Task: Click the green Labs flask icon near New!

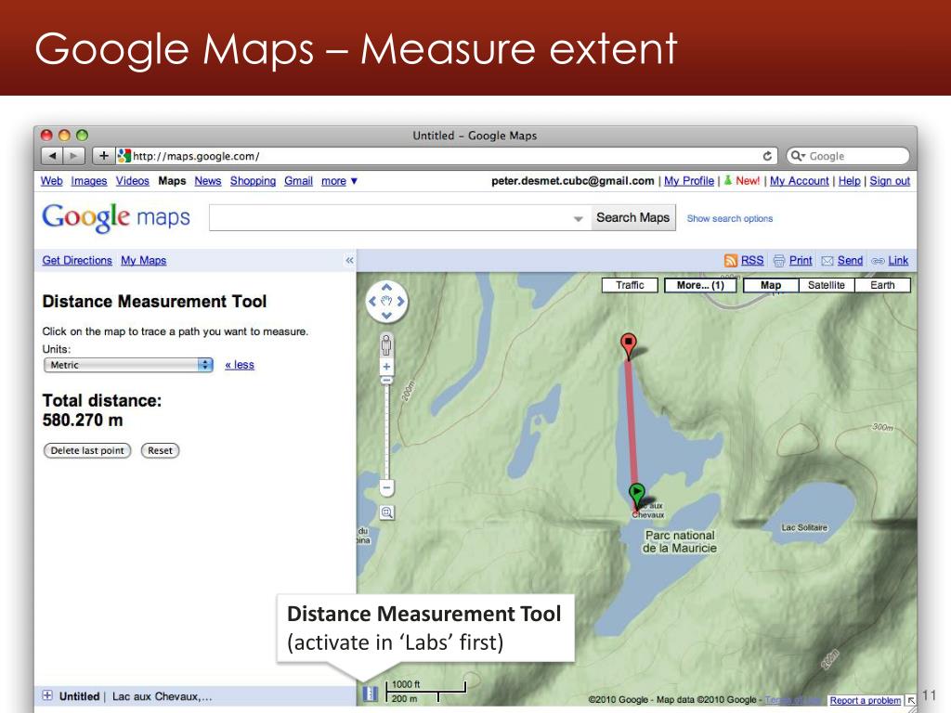Action: pos(728,181)
